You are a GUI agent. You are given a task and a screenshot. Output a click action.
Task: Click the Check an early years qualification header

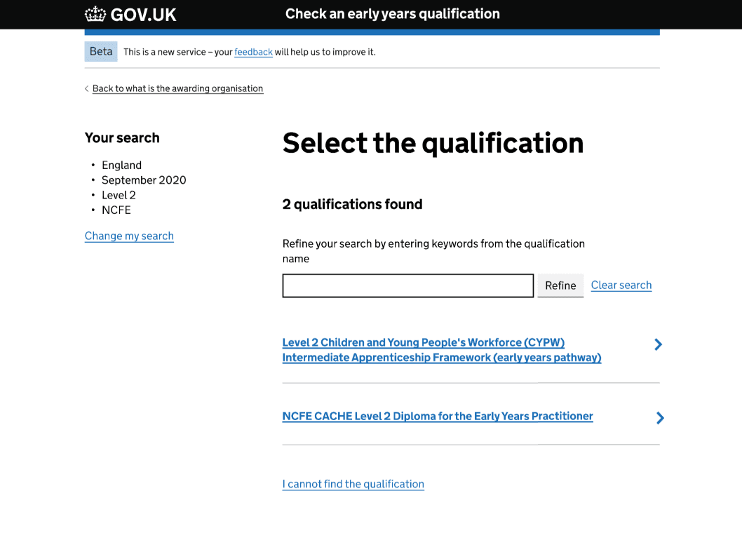tap(392, 14)
